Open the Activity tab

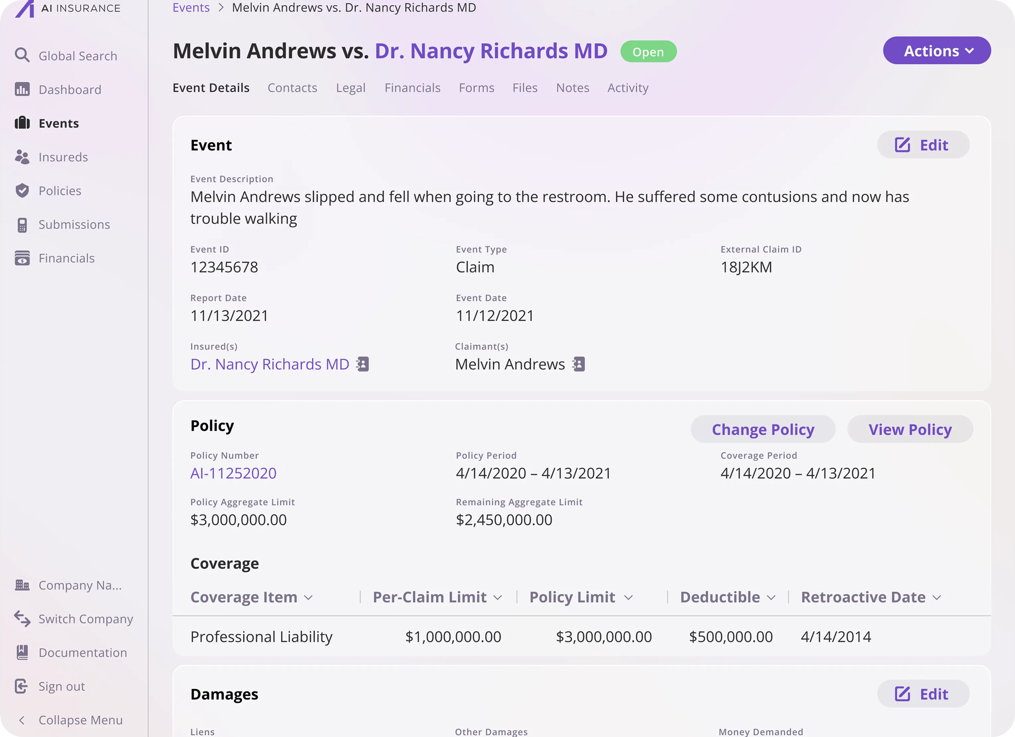628,88
